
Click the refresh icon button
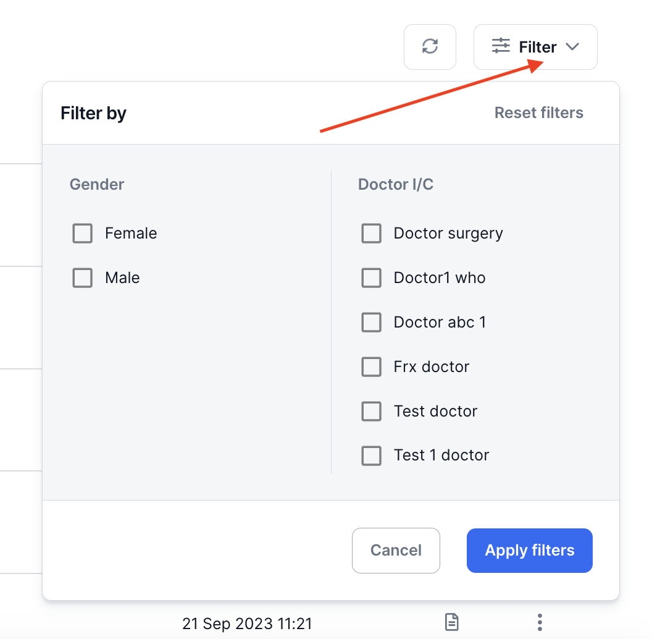click(x=430, y=47)
